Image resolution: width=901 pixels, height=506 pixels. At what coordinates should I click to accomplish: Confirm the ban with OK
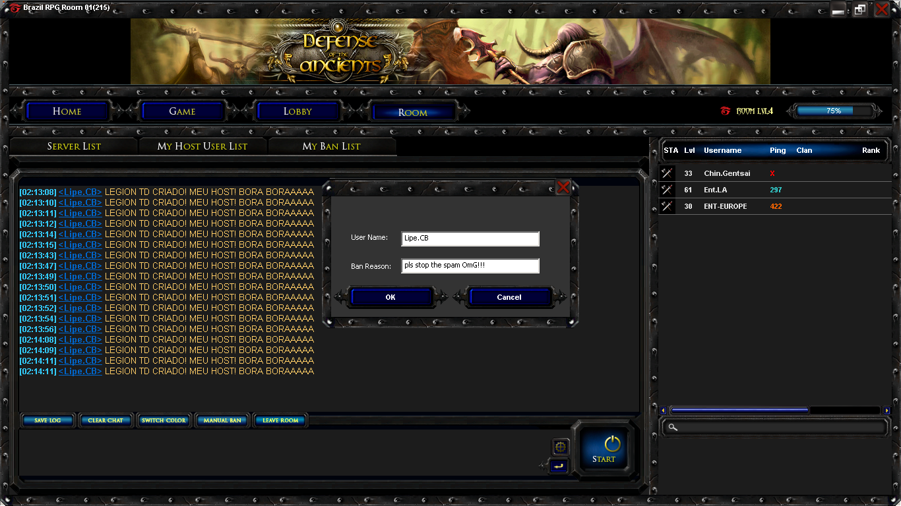click(x=390, y=297)
